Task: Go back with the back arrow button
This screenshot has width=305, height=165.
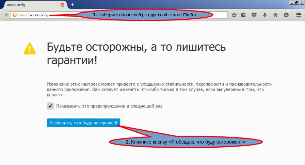Action: pyautogui.click(x=6, y=15)
